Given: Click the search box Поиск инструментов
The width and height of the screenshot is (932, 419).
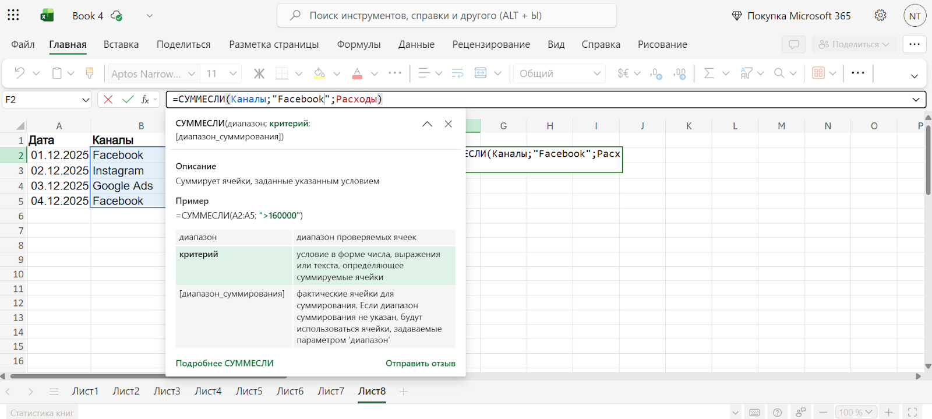Looking at the screenshot, I should point(446,16).
